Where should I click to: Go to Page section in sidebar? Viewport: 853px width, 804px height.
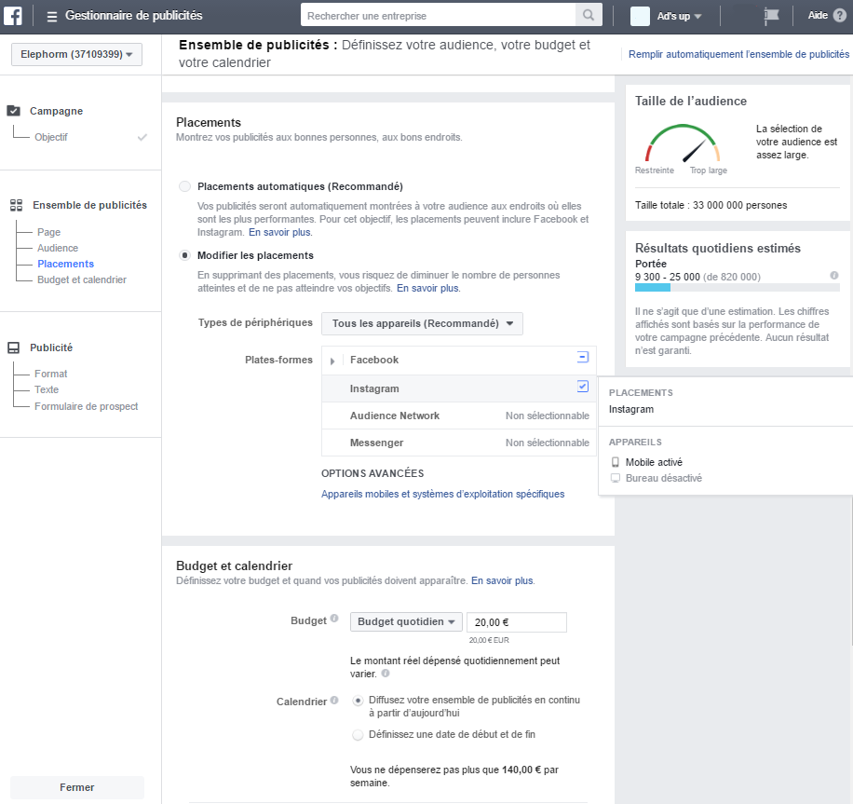pos(49,232)
